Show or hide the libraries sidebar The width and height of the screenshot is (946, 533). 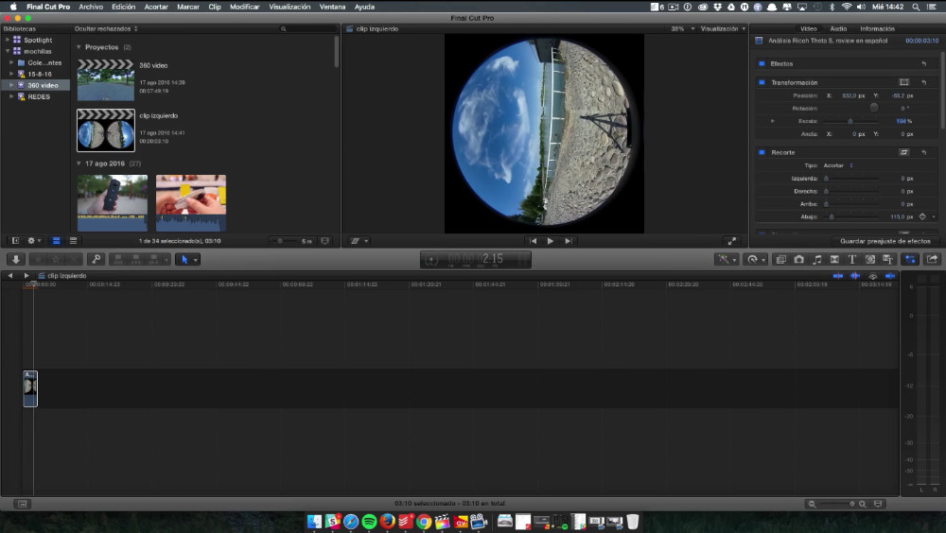15,241
